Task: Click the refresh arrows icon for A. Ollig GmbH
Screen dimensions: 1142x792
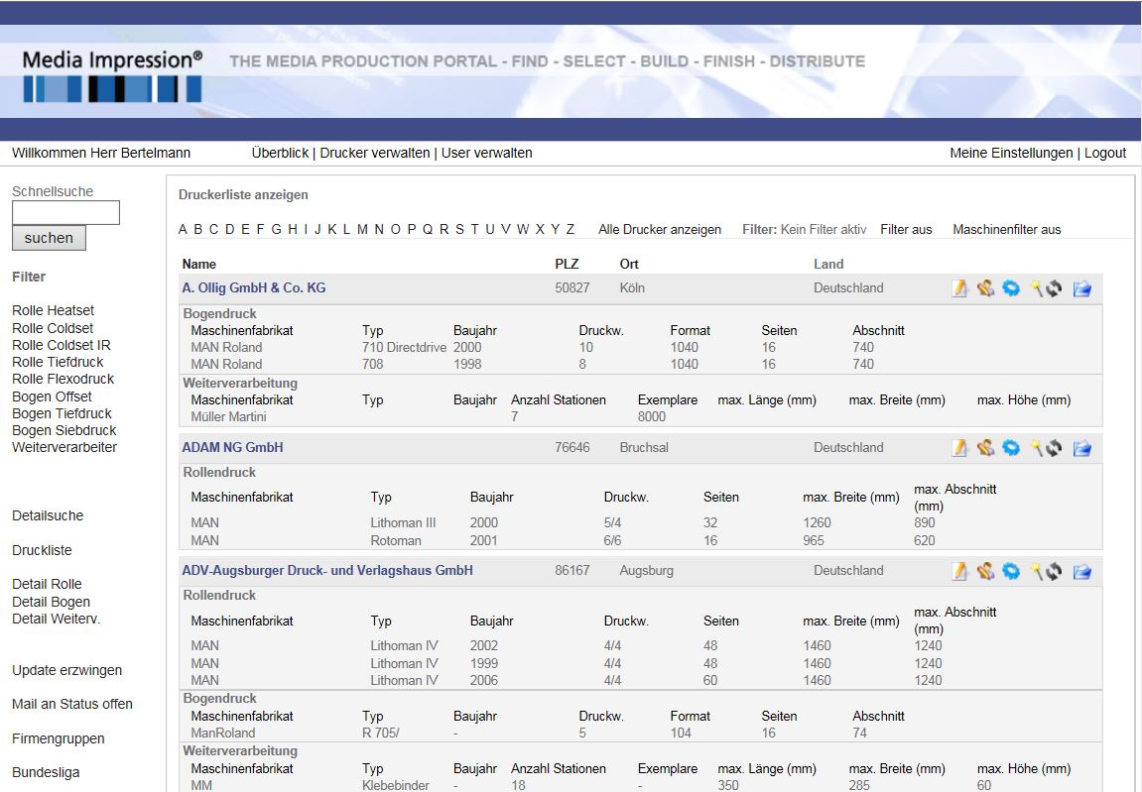Action: point(1054,288)
